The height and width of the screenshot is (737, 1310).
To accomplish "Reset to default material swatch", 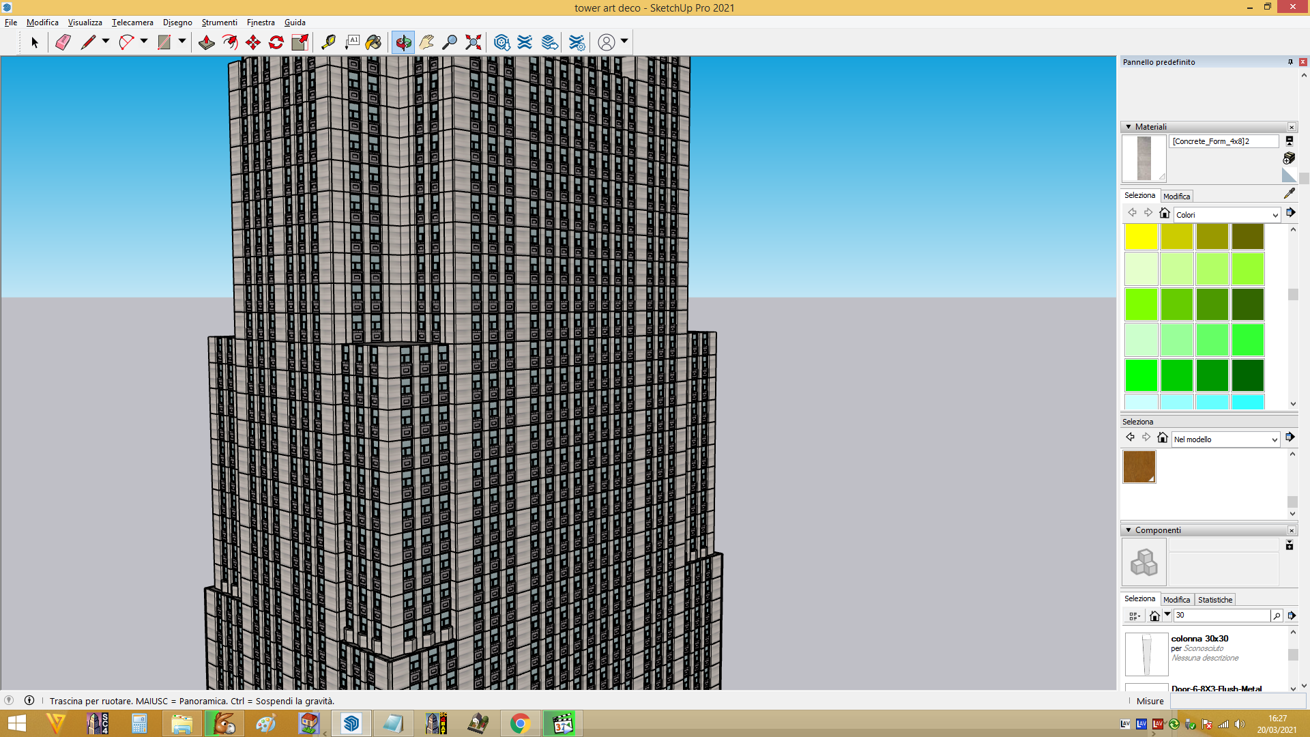I will coord(1289,175).
